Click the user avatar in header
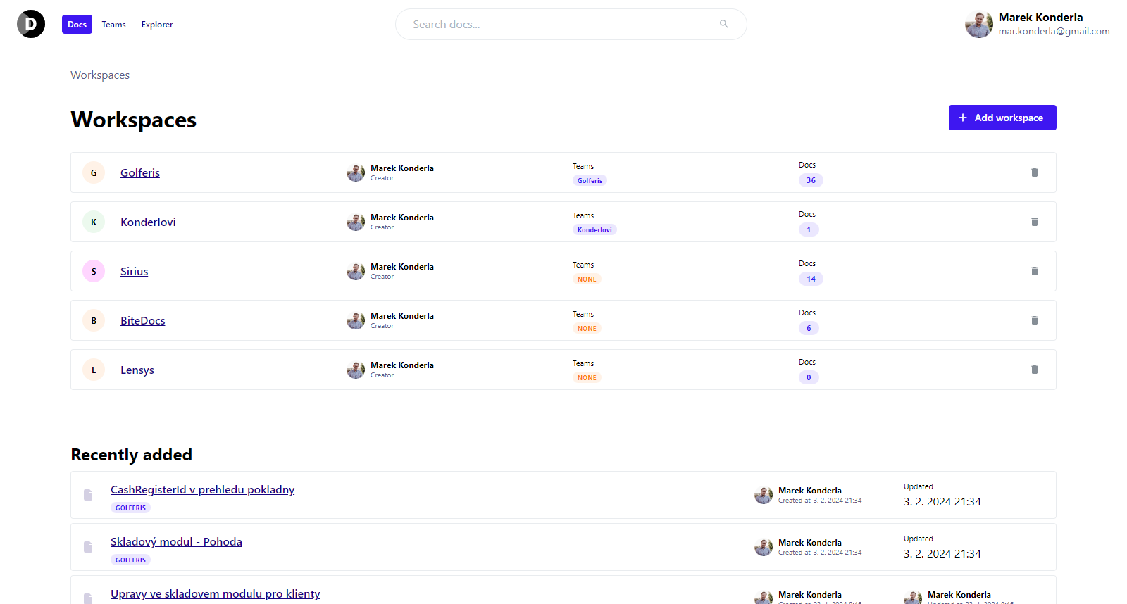Screen dimensions: 1127x604 pyautogui.click(x=978, y=25)
